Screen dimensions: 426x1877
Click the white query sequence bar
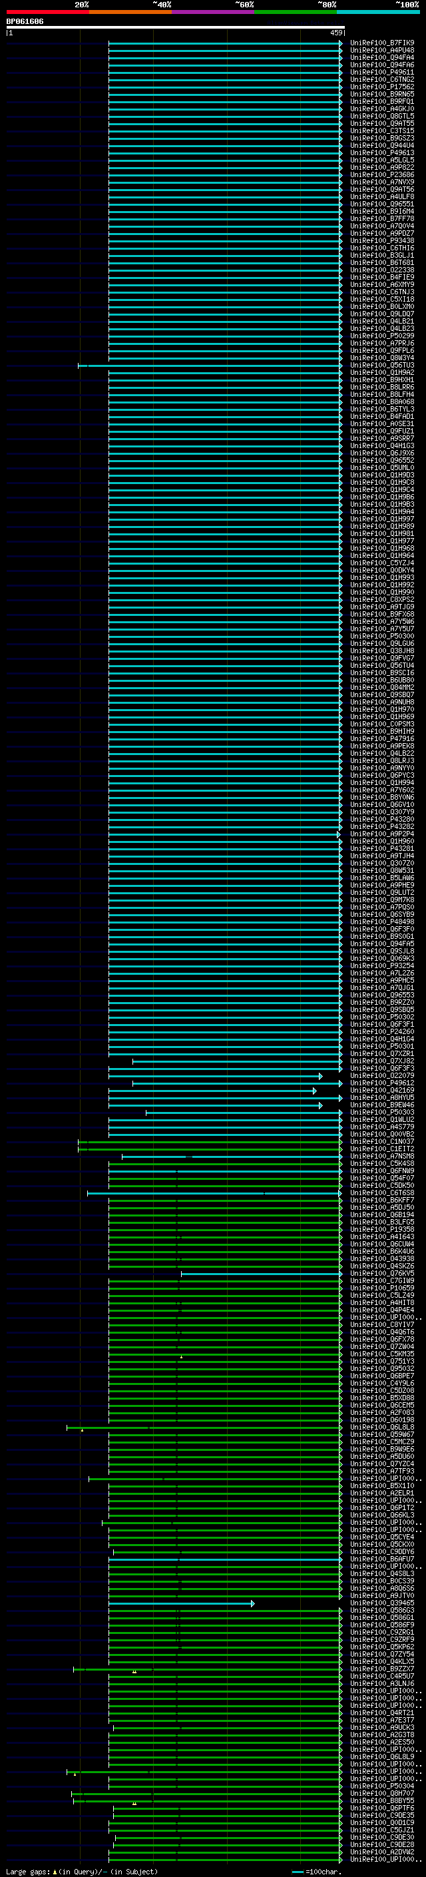tap(176, 28)
